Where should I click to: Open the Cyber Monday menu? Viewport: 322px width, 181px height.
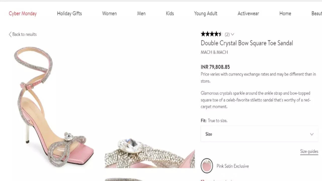(23, 14)
